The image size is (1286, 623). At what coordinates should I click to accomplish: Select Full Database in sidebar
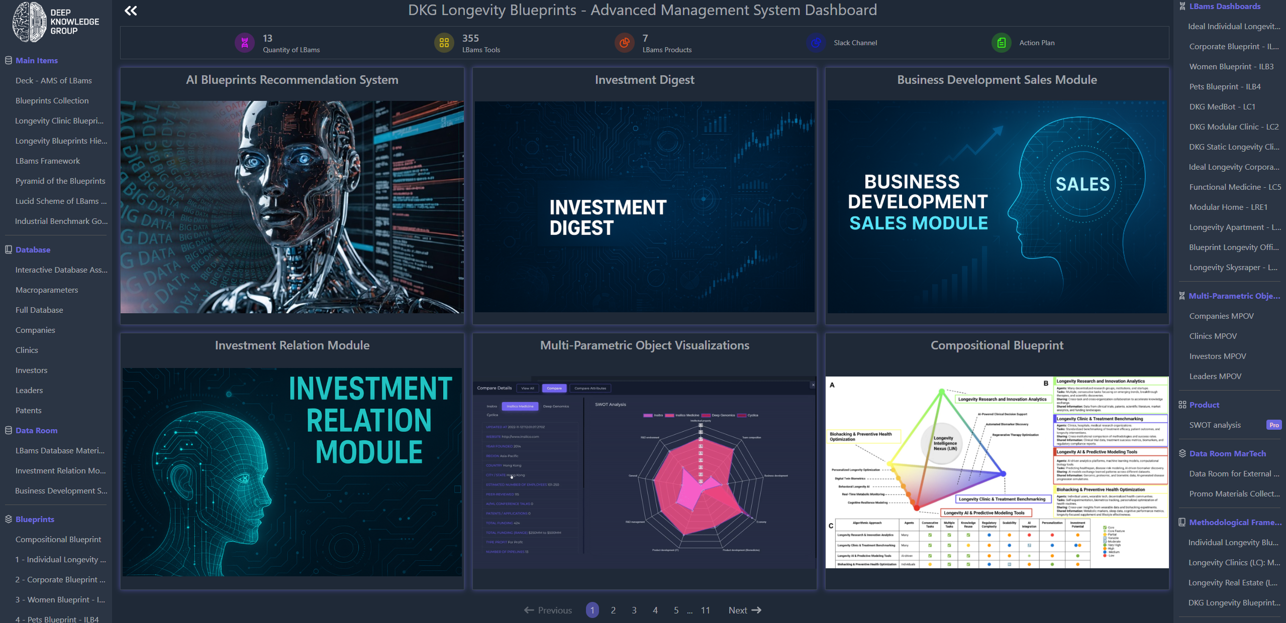pos(39,310)
